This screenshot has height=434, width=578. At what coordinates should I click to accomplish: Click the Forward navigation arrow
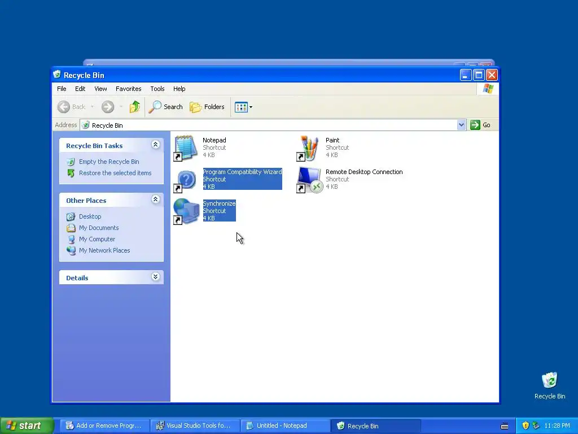(x=108, y=107)
